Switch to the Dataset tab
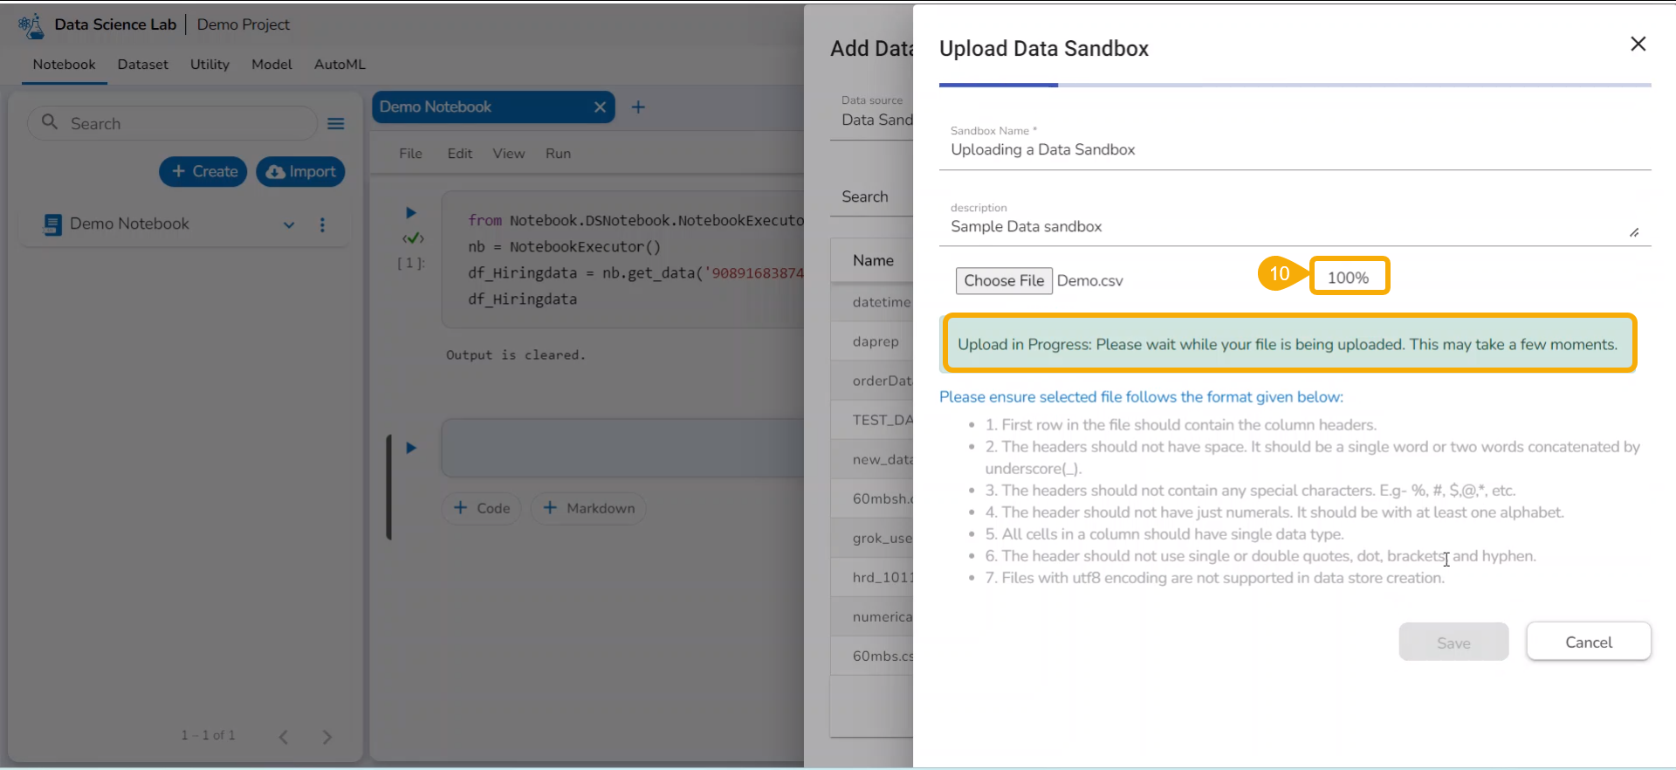 pos(143,65)
